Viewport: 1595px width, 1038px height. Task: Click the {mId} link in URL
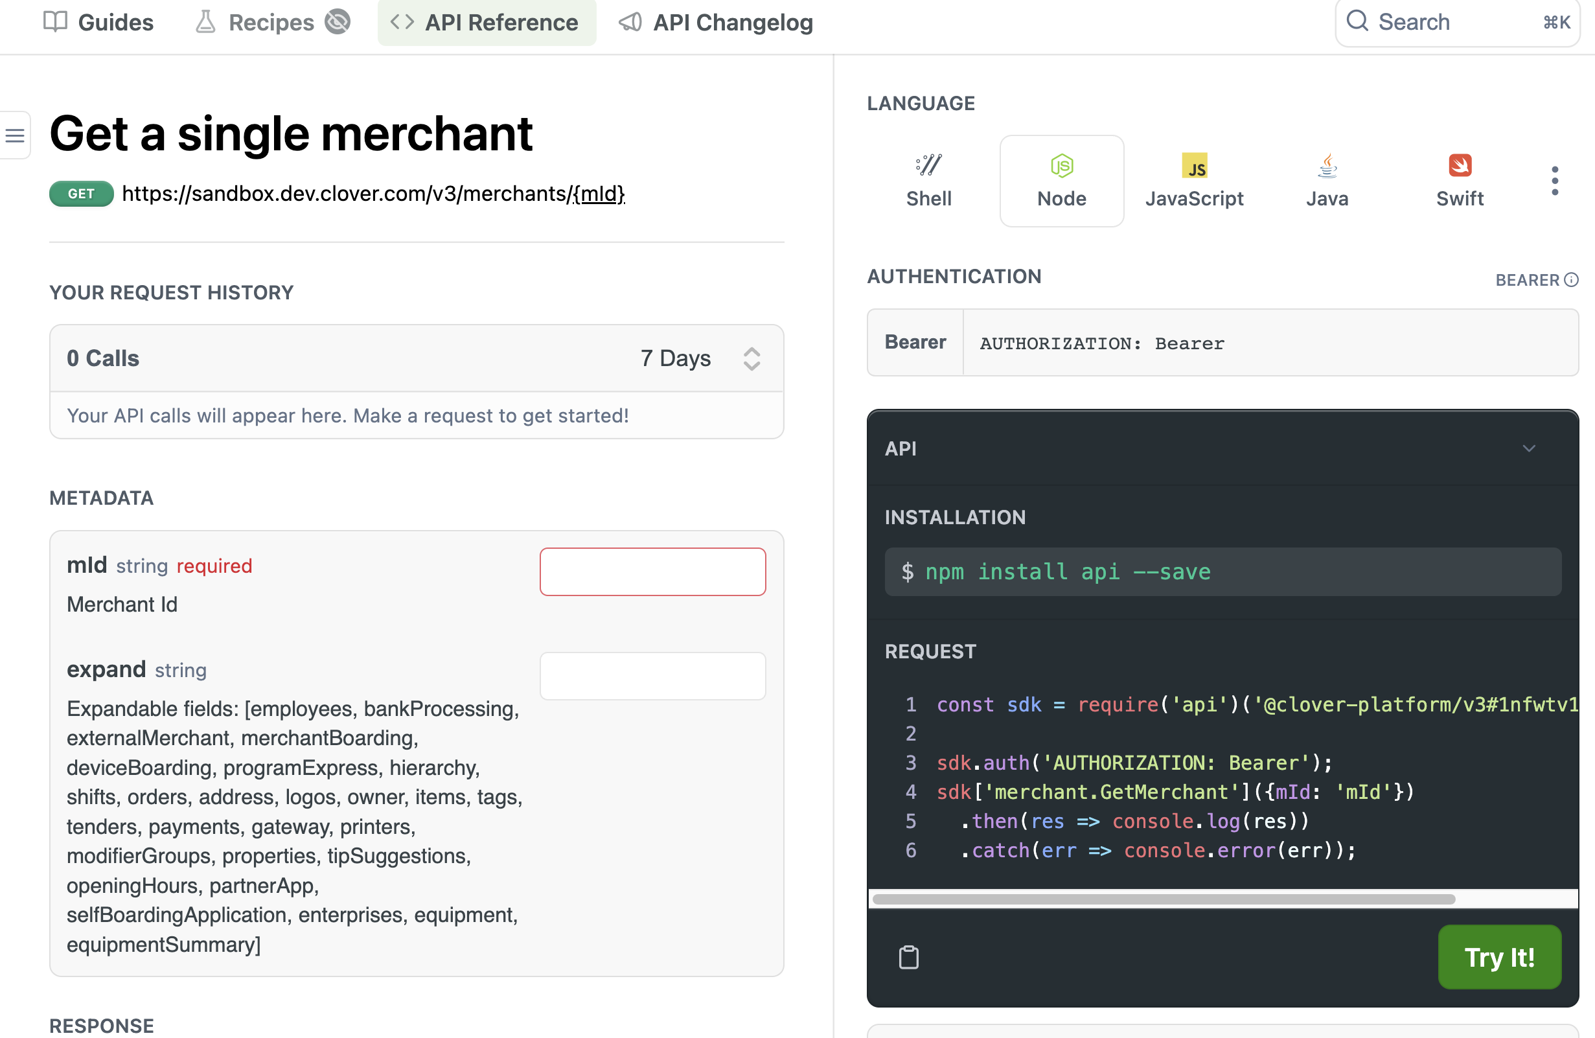click(599, 194)
